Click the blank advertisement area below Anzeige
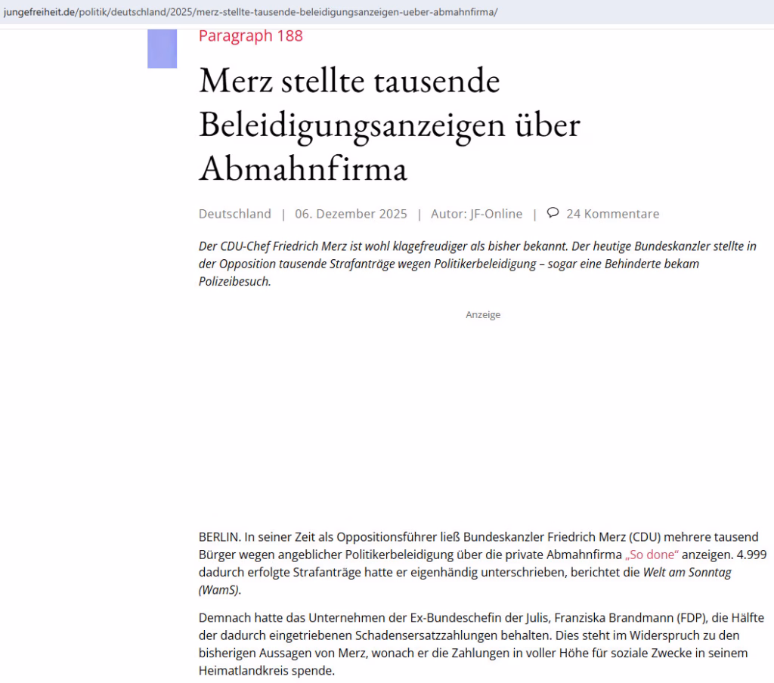 483,416
